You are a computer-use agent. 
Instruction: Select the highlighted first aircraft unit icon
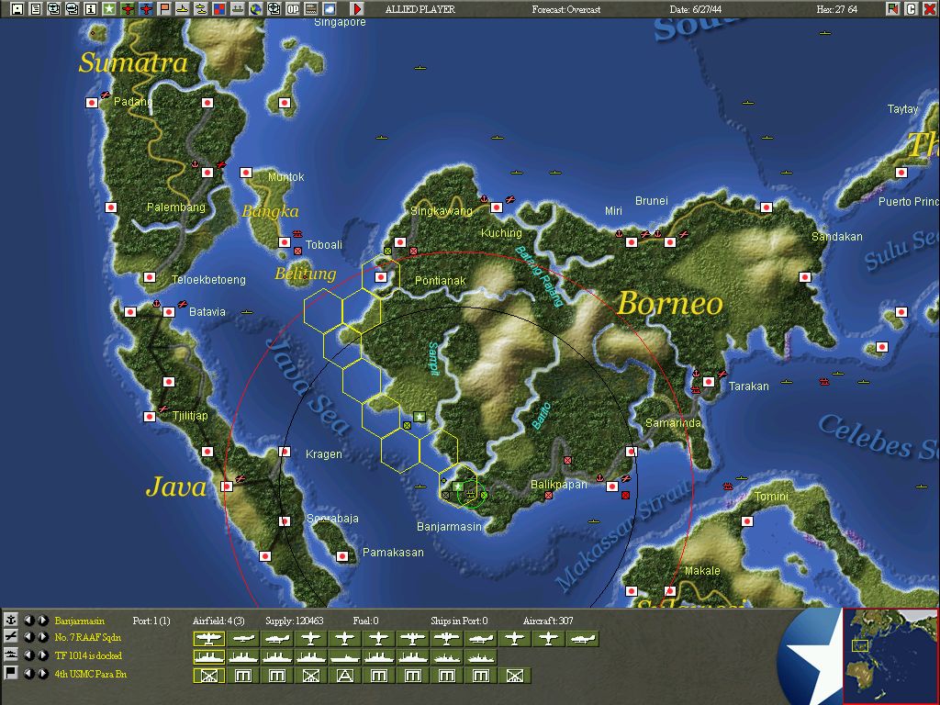(x=208, y=639)
